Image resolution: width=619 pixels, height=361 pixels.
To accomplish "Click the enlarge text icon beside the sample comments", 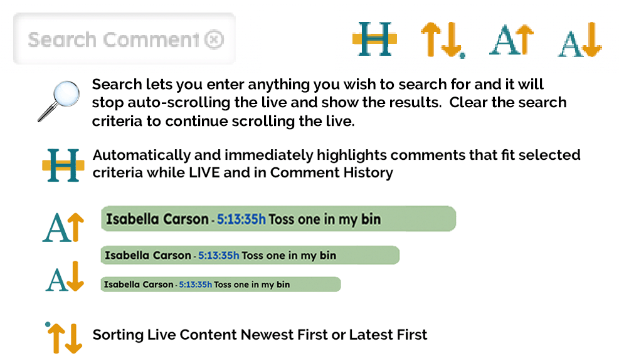I will (x=63, y=228).
